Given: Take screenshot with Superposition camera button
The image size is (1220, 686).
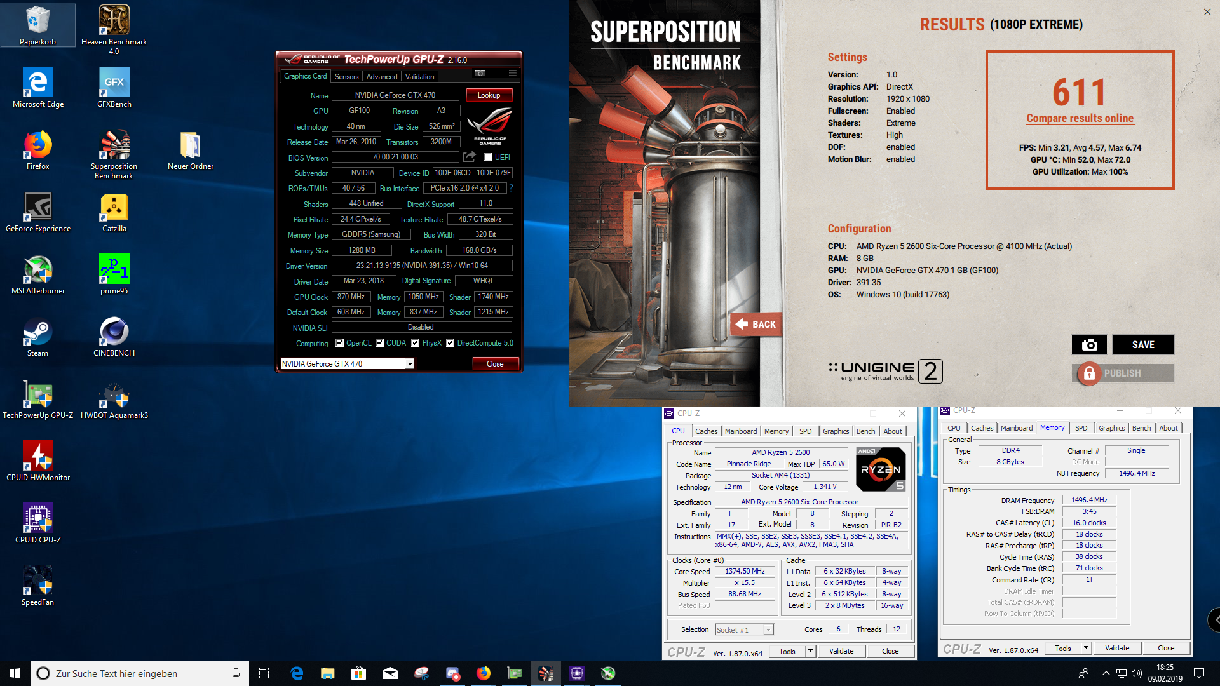Looking at the screenshot, I should pos(1089,345).
